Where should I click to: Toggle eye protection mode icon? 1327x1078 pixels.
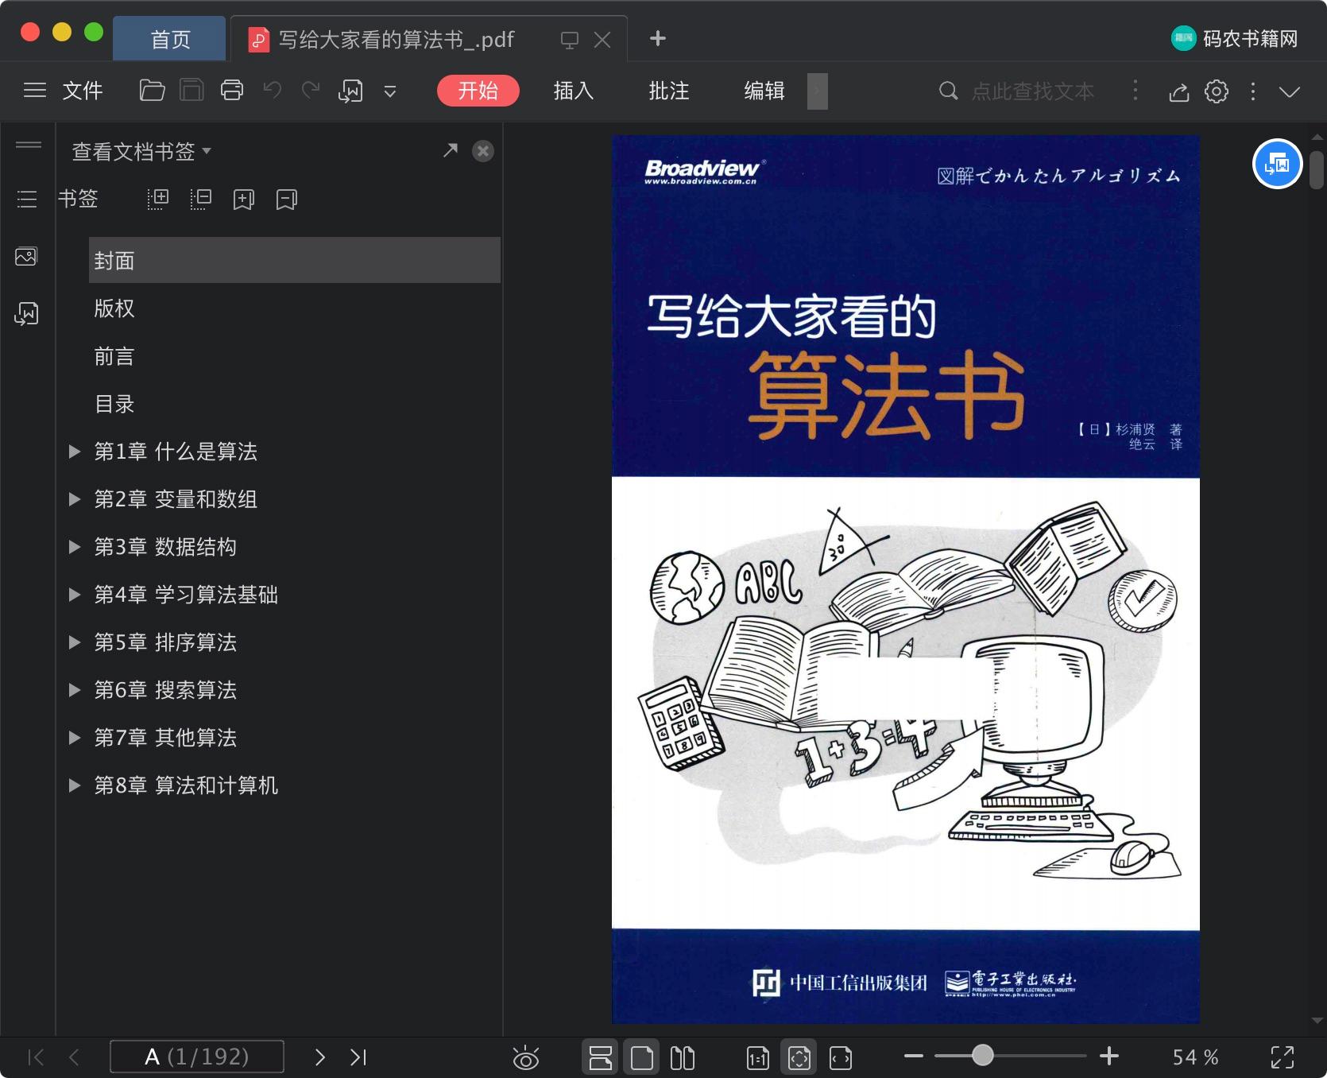point(525,1057)
